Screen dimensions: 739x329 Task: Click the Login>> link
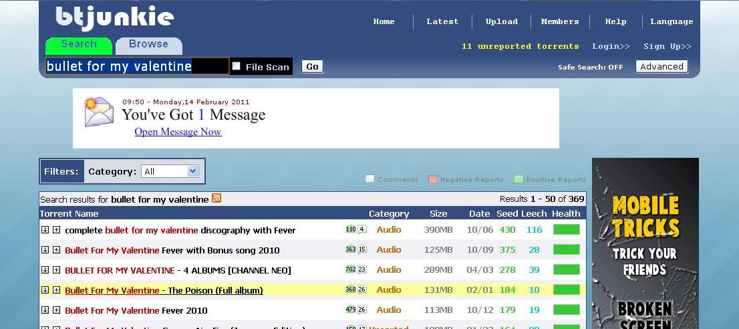pyautogui.click(x=611, y=46)
